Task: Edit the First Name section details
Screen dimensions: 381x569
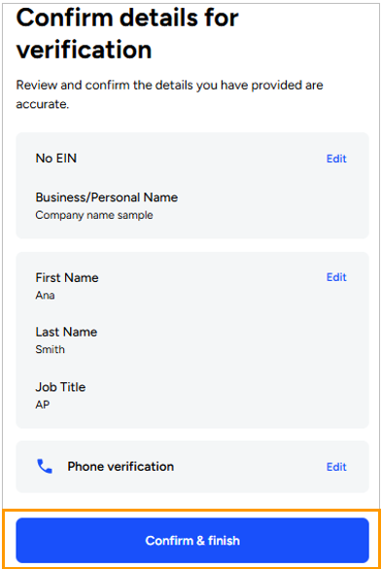Action: coord(336,277)
